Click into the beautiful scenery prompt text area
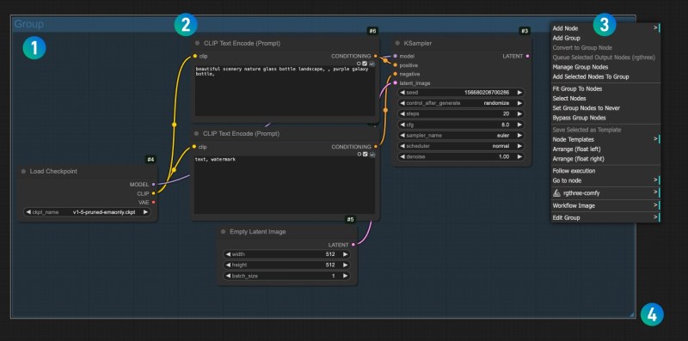The image size is (688, 341). [x=285, y=91]
